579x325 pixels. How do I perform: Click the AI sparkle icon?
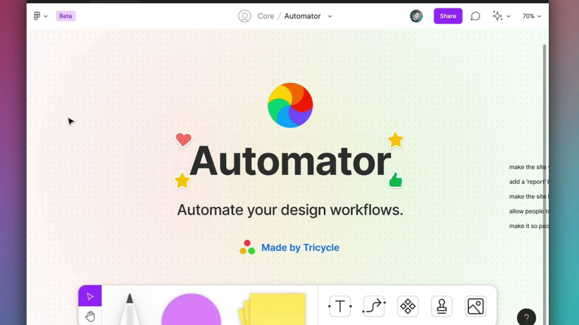(x=498, y=16)
